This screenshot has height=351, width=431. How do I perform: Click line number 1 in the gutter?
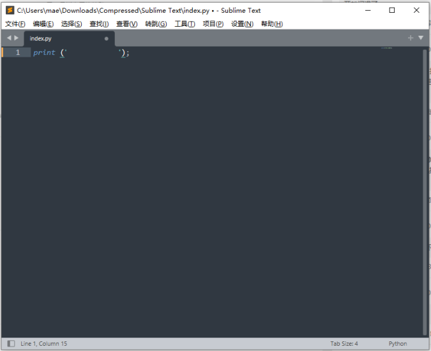point(18,52)
